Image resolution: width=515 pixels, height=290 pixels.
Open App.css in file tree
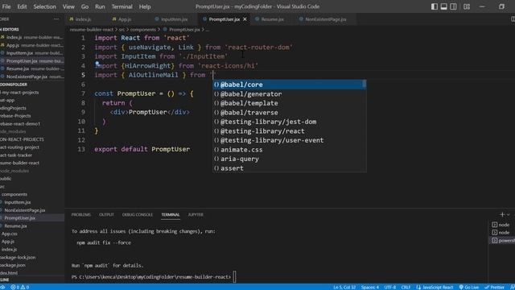point(32,234)
